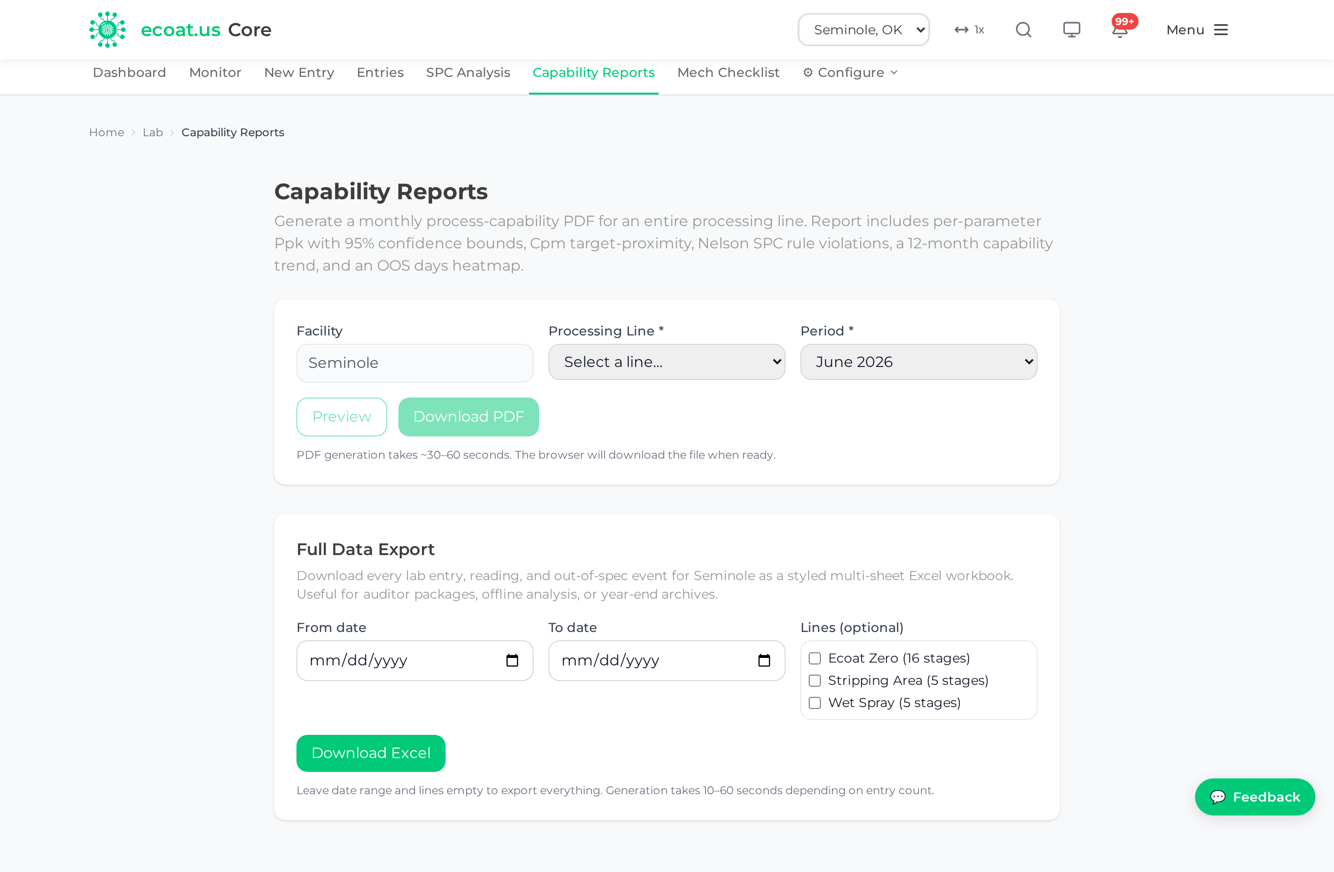Check the Stripping Area (5 stages) checkbox
The height and width of the screenshot is (872, 1334).
[x=814, y=680]
